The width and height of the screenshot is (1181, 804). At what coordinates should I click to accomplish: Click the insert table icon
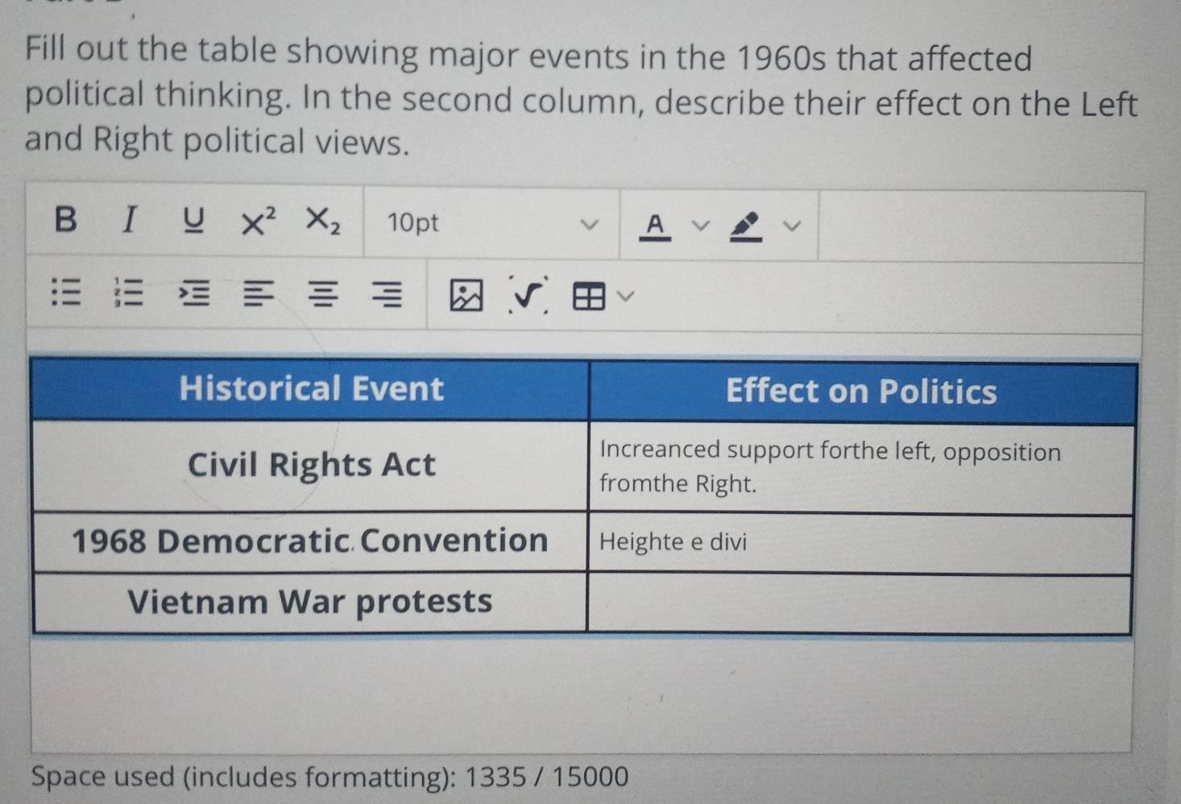(x=589, y=297)
